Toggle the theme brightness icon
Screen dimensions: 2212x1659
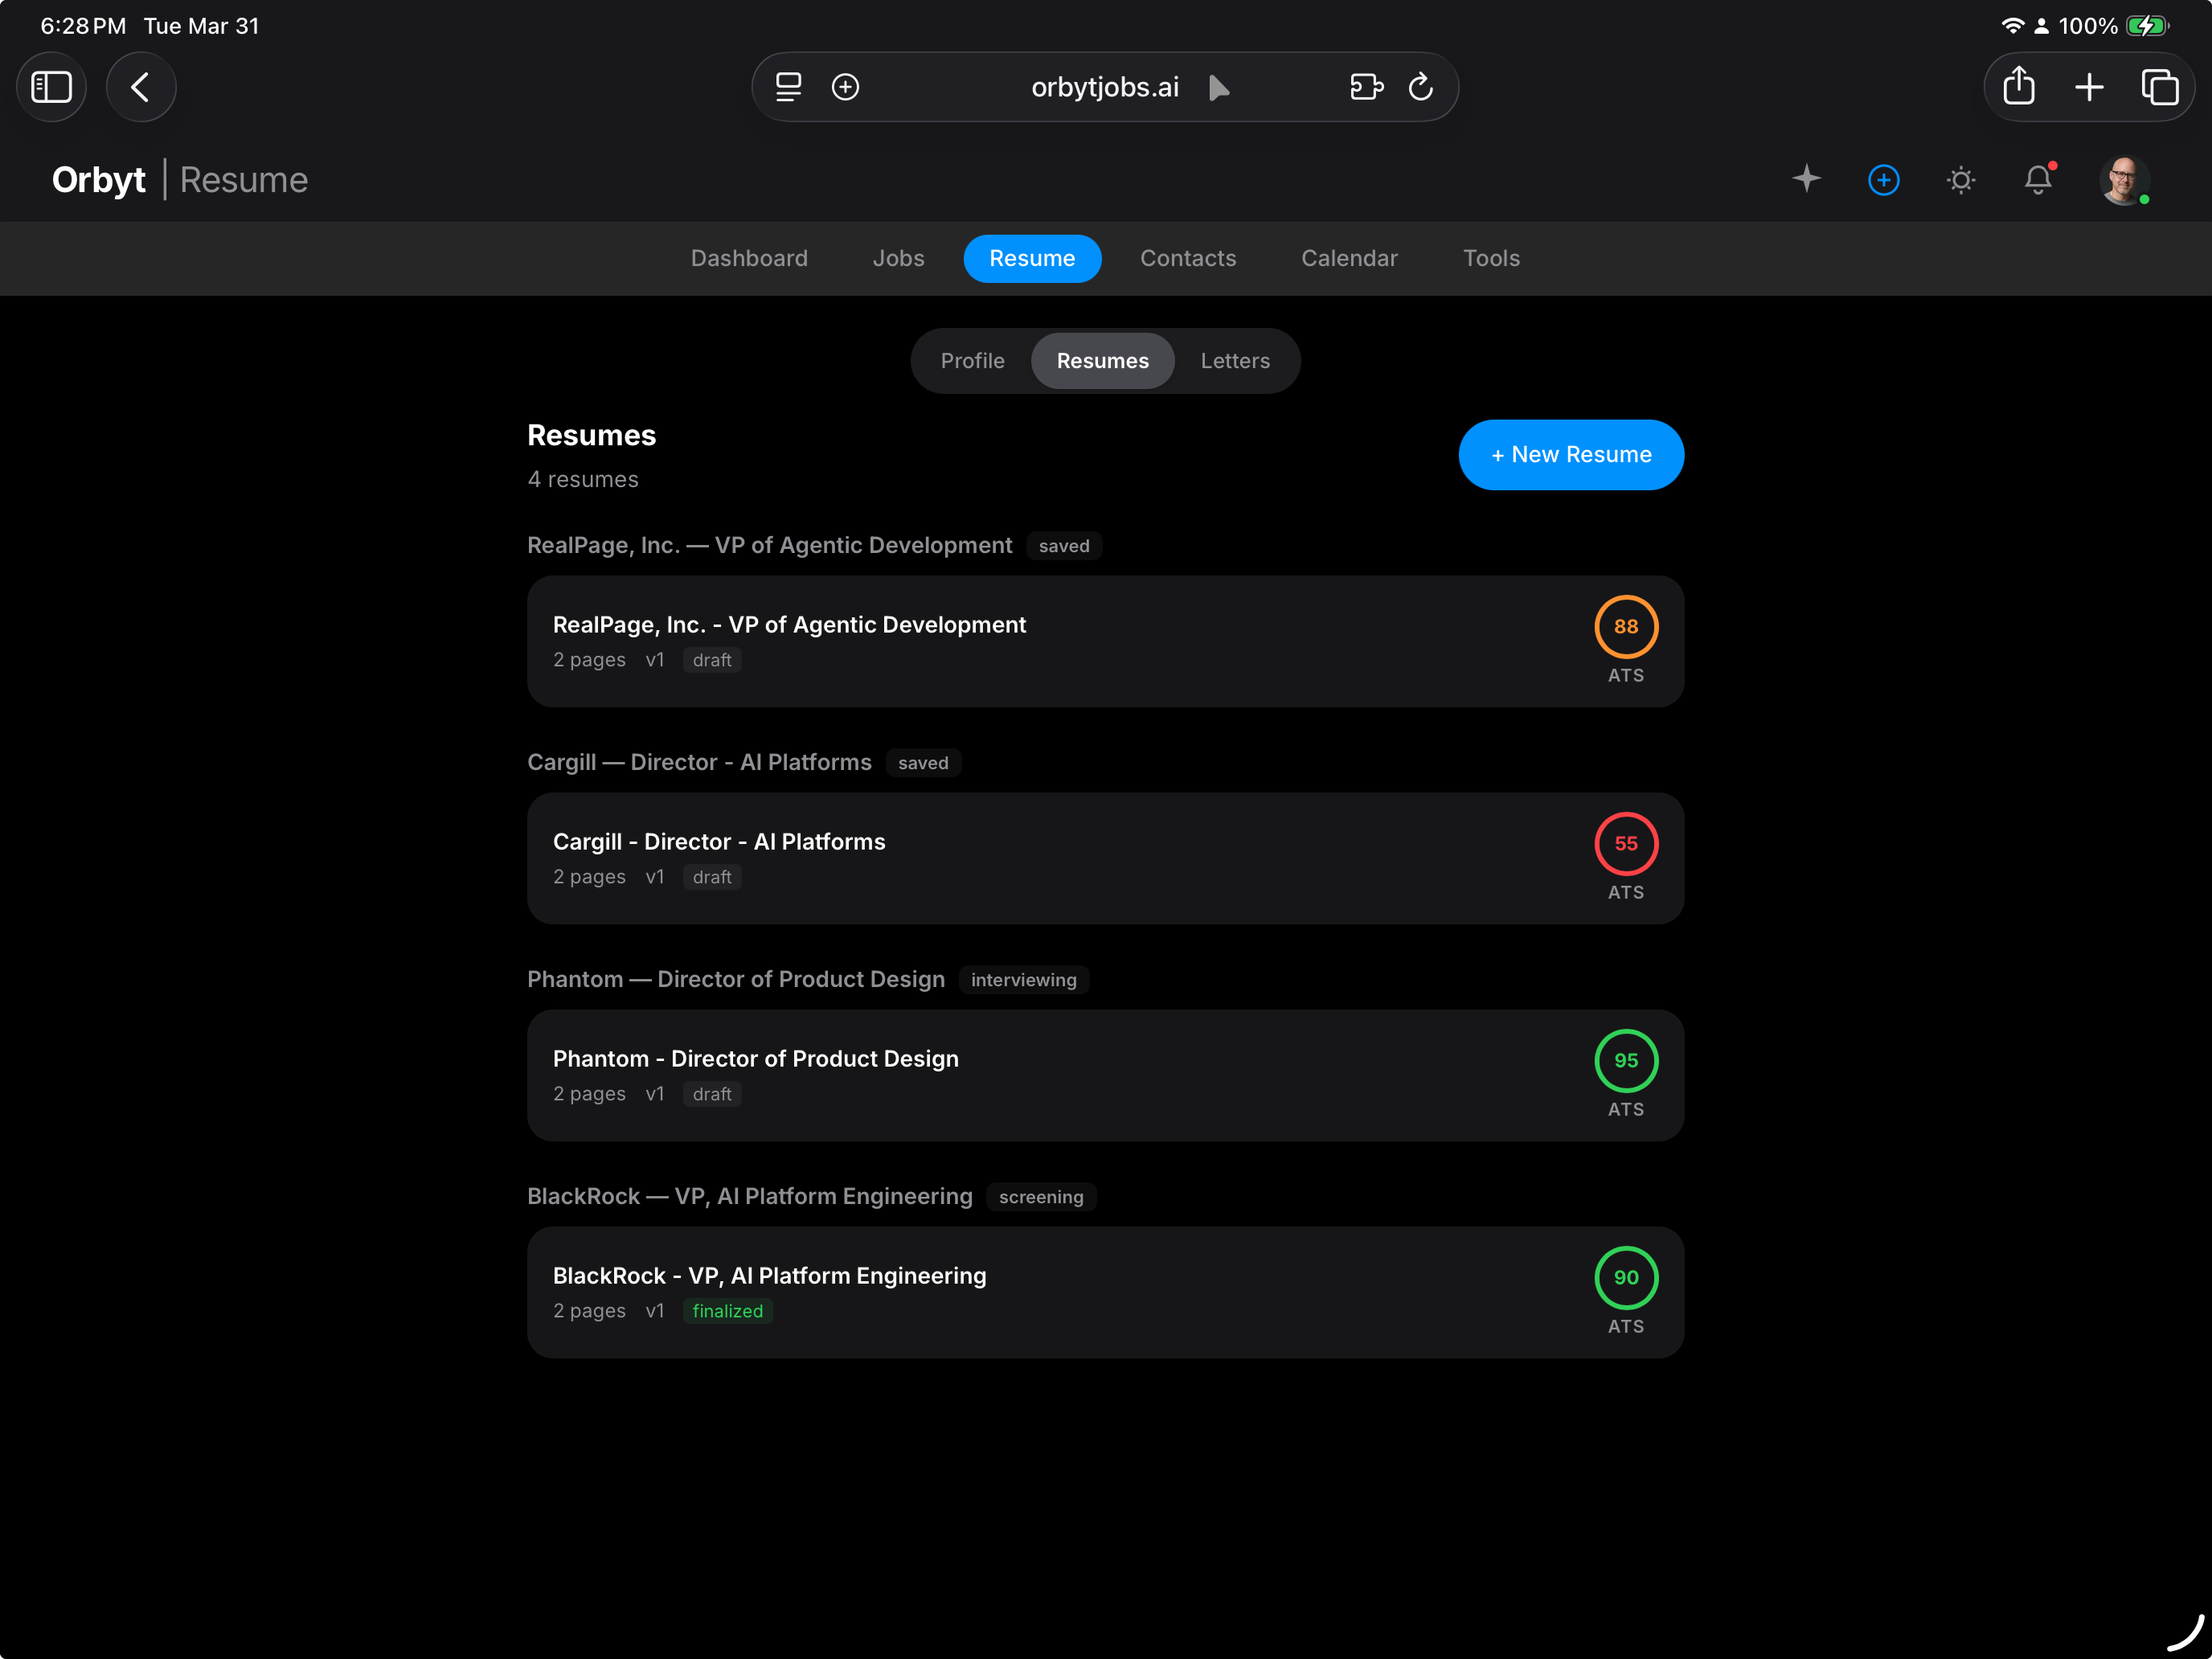(x=1961, y=180)
